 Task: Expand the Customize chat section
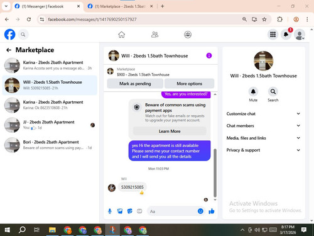pyautogui.click(x=263, y=114)
